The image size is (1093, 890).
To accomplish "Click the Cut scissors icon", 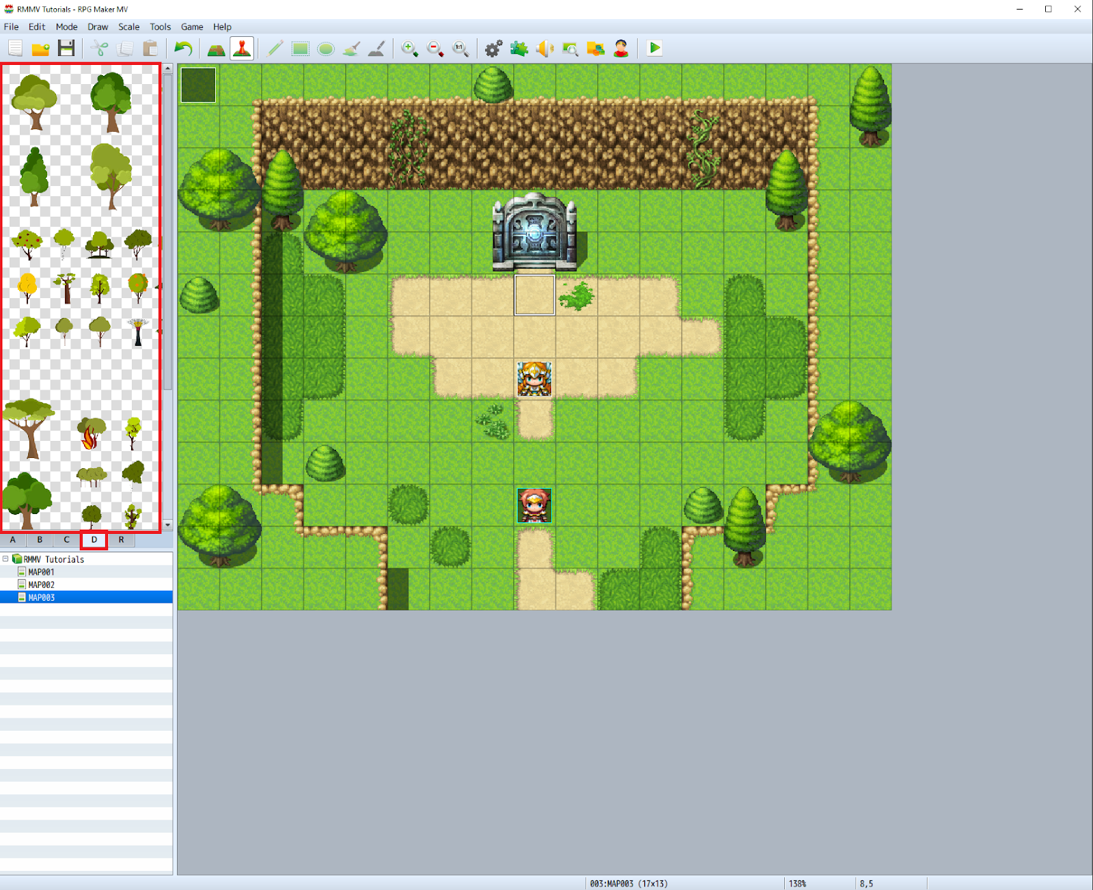I will (100, 49).
